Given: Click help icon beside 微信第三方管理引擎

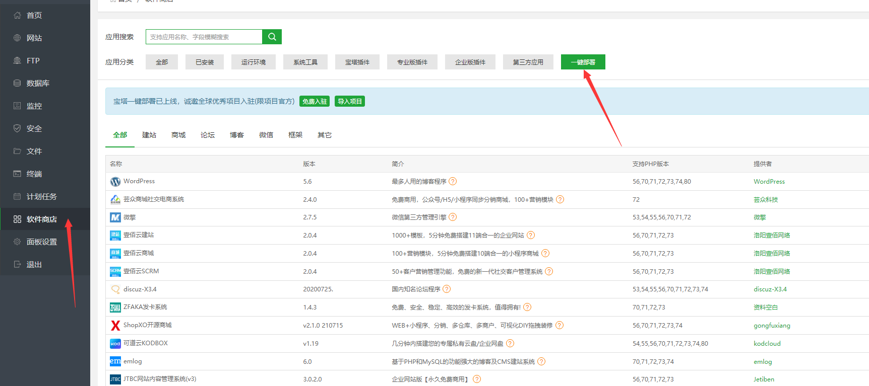Looking at the screenshot, I should (x=453, y=217).
